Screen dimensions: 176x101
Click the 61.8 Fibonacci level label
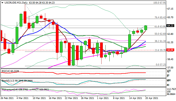[x=159, y=26]
